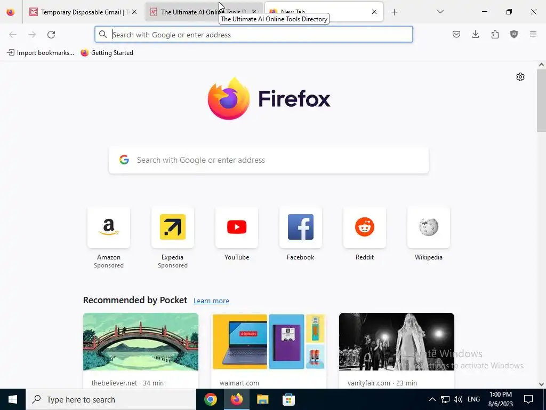The height and width of the screenshot is (410, 546).
Task: Open a new tab with plus
Action: pyautogui.click(x=394, y=12)
